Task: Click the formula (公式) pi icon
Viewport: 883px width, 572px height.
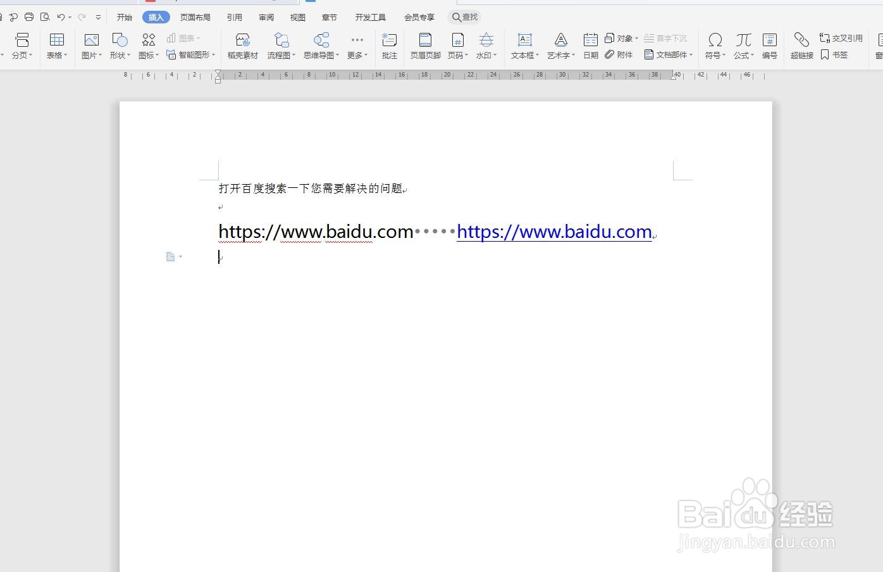Action: point(743,40)
